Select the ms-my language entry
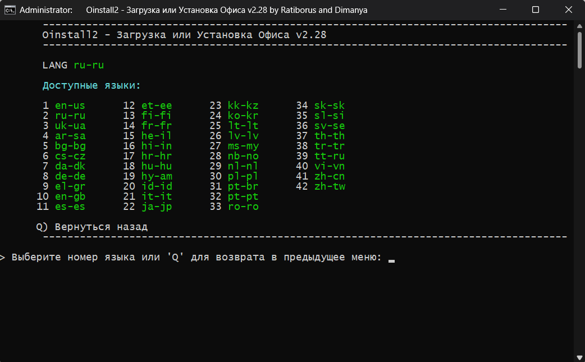 click(x=243, y=146)
